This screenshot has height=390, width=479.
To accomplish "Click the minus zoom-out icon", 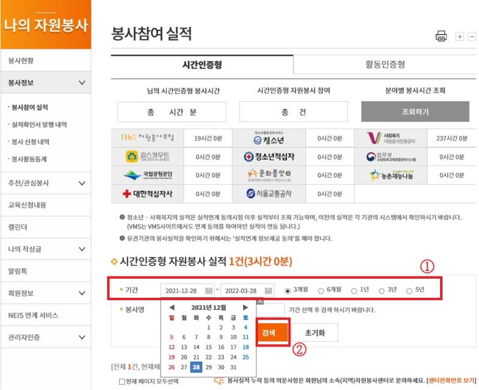I will tap(471, 36).
